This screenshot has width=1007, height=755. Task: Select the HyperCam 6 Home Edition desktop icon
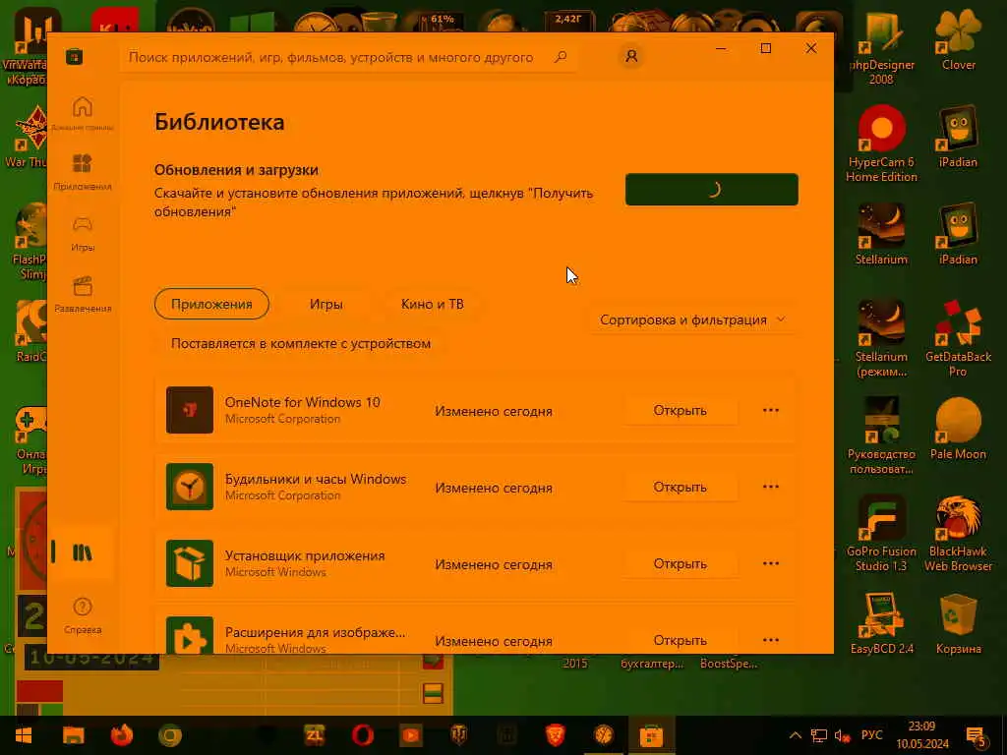pos(881,144)
